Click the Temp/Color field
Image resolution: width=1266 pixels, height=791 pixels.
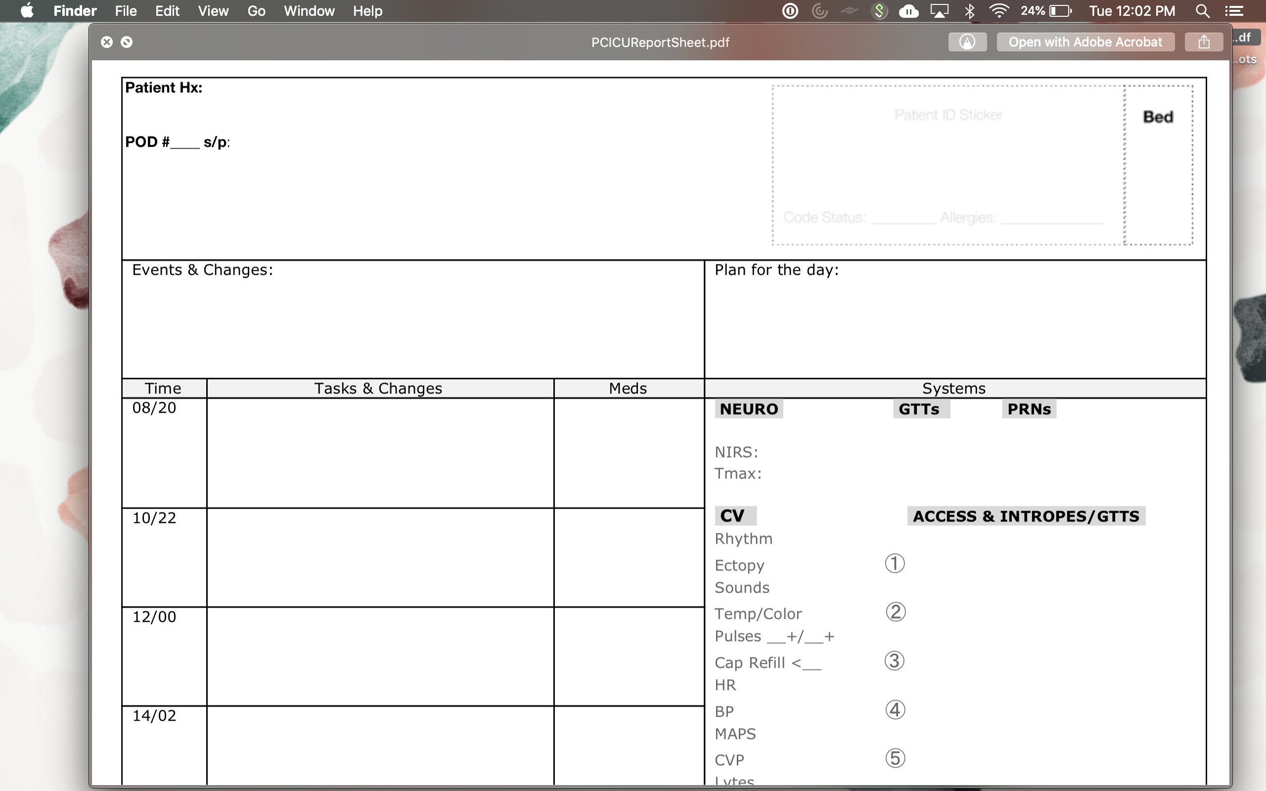[758, 614]
